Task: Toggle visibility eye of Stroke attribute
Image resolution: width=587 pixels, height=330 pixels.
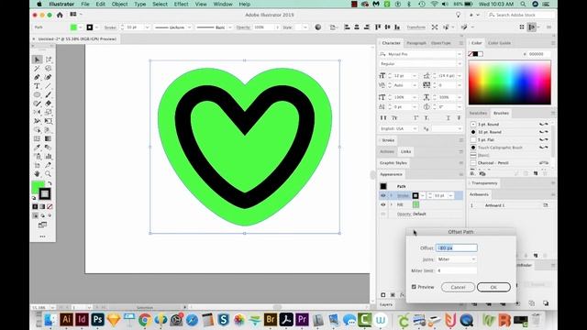Action: (383, 195)
